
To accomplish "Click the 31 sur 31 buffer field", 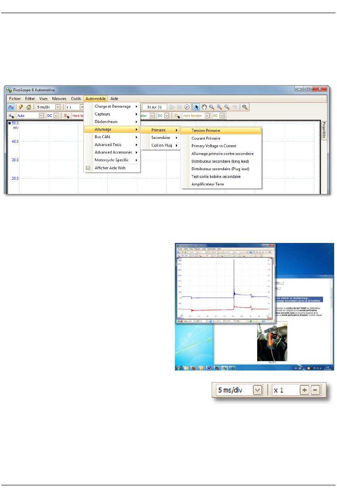I will tap(154, 107).
